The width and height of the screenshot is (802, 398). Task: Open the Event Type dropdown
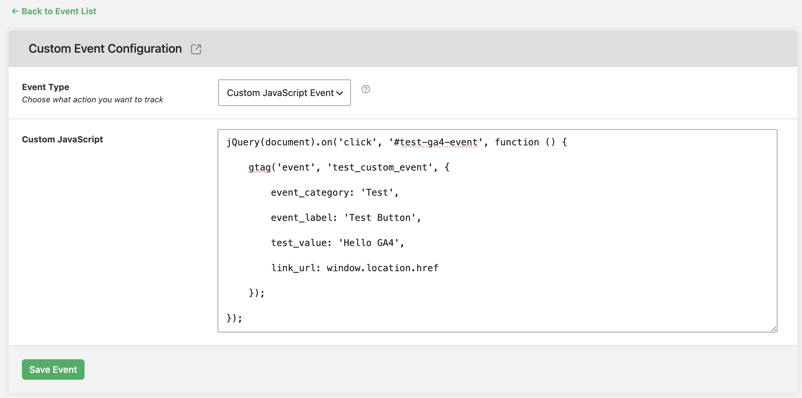click(284, 93)
